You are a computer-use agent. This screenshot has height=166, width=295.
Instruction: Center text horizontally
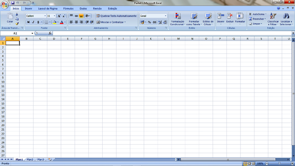click(76, 22)
